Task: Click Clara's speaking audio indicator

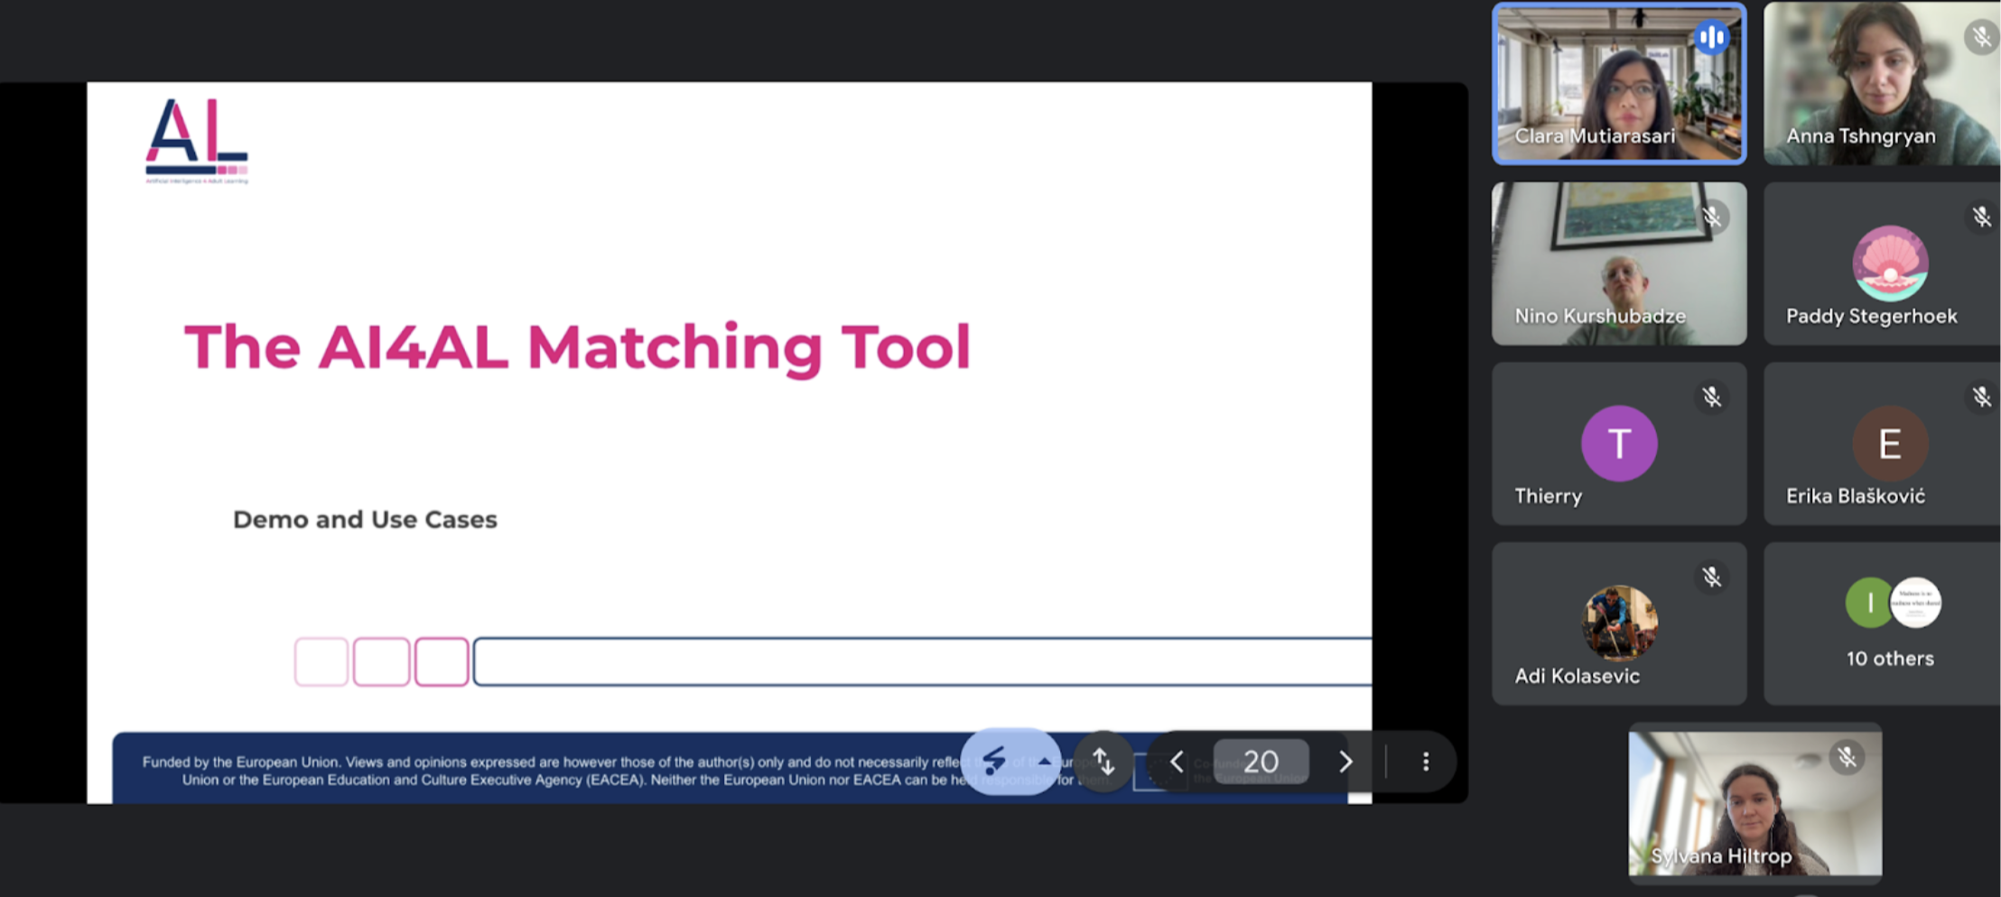Action: (1711, 38)
